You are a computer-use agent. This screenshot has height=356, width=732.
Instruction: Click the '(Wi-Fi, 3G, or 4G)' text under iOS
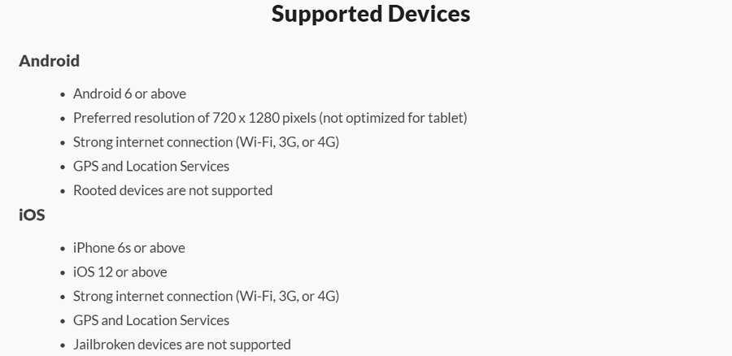287,296
